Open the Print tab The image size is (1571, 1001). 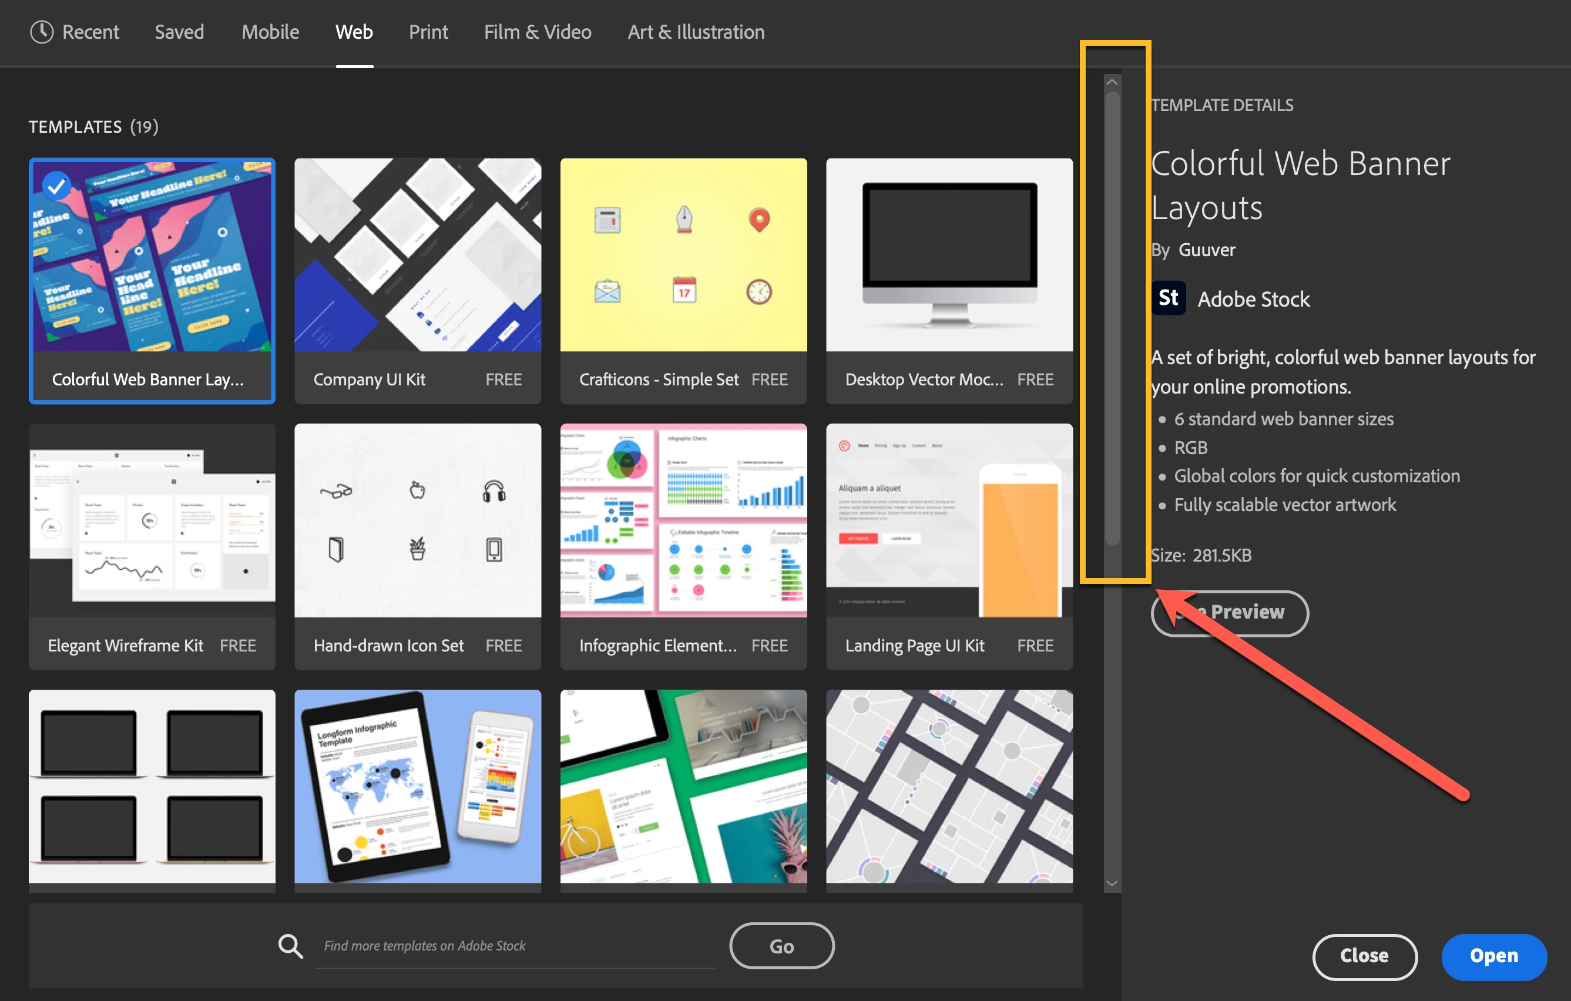pos(428,31)
